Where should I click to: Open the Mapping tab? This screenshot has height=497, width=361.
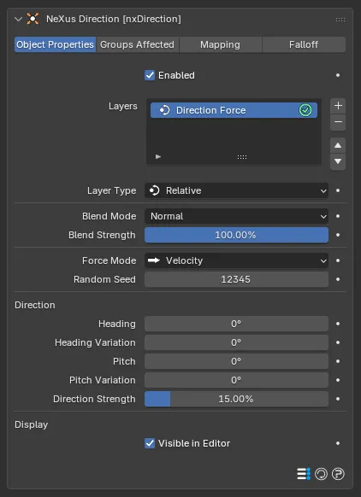coord(220,44)
